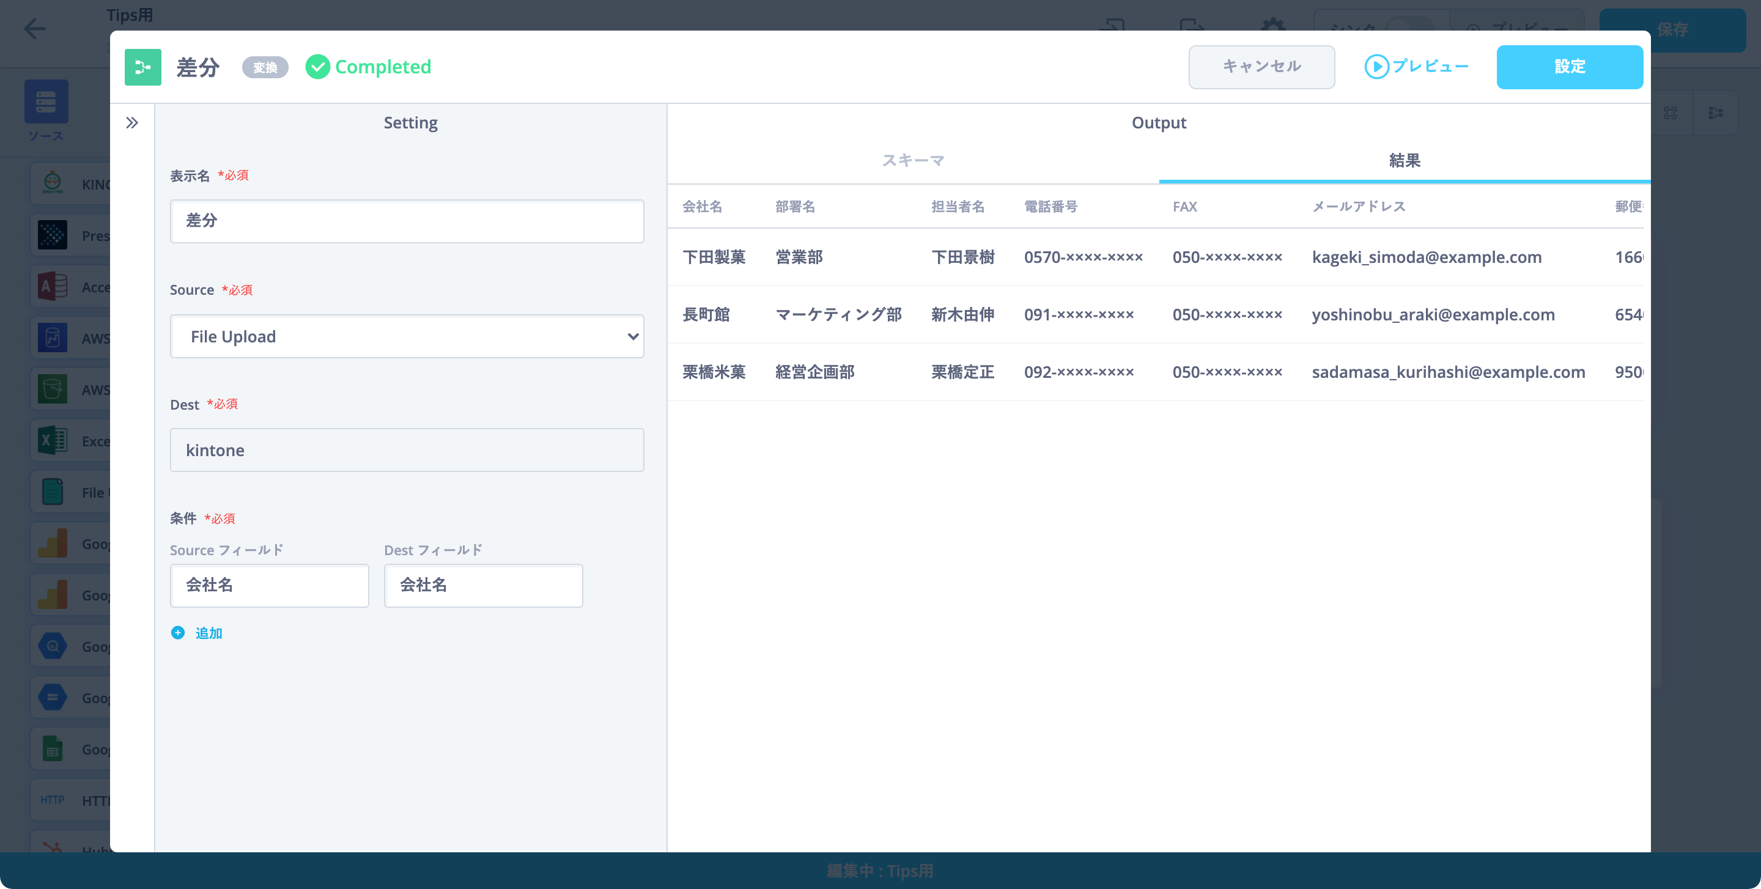This screenshot has width=1761, height=889.
Task: Click the 設定 button
Action: pyautogui.click(x=1570, y=67)
